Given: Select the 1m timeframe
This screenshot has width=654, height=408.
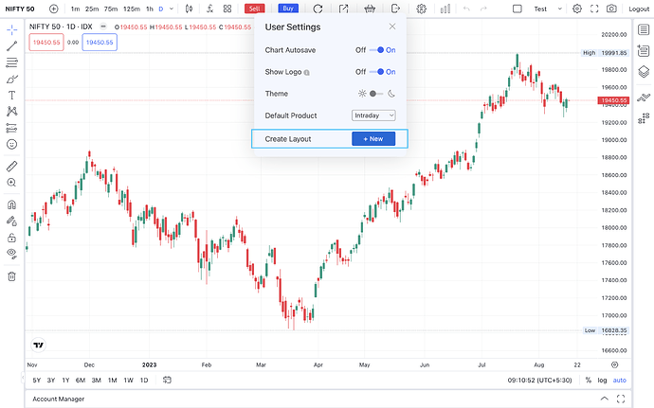Looking at the screenshot, I should [x=75, y=9].
